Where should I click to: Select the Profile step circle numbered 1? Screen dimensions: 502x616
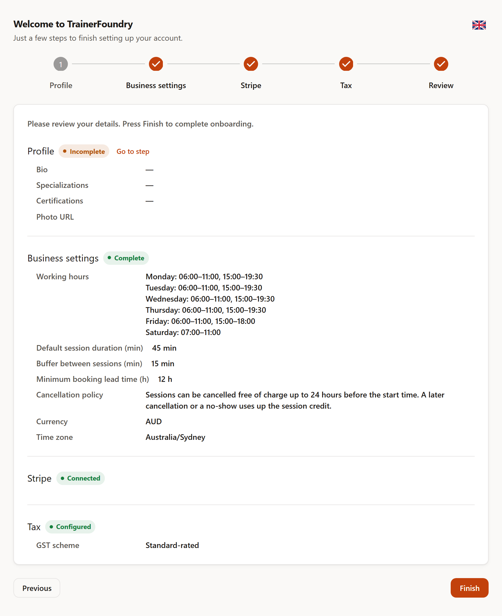(x=61, y=64)
